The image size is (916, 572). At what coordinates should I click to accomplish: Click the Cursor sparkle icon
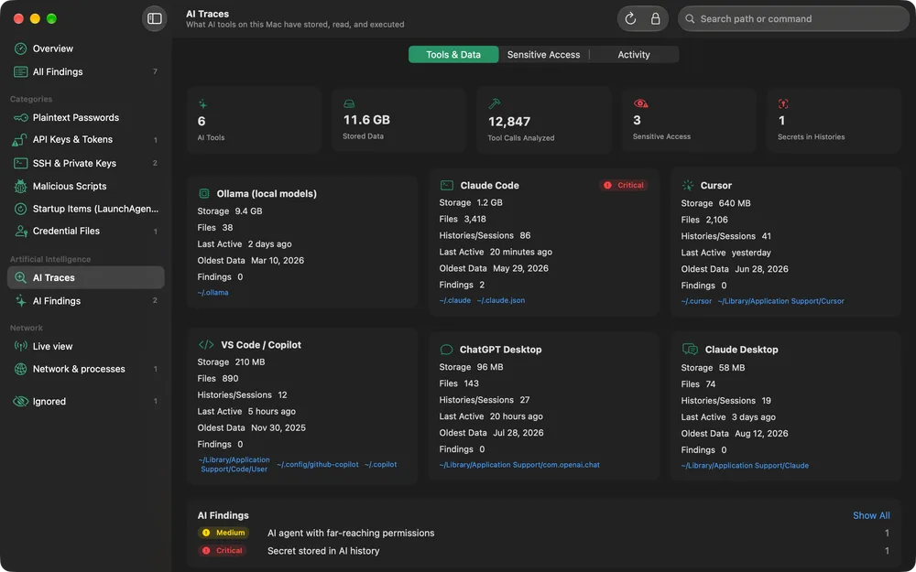pyautogui.click(x=688, y=185)
